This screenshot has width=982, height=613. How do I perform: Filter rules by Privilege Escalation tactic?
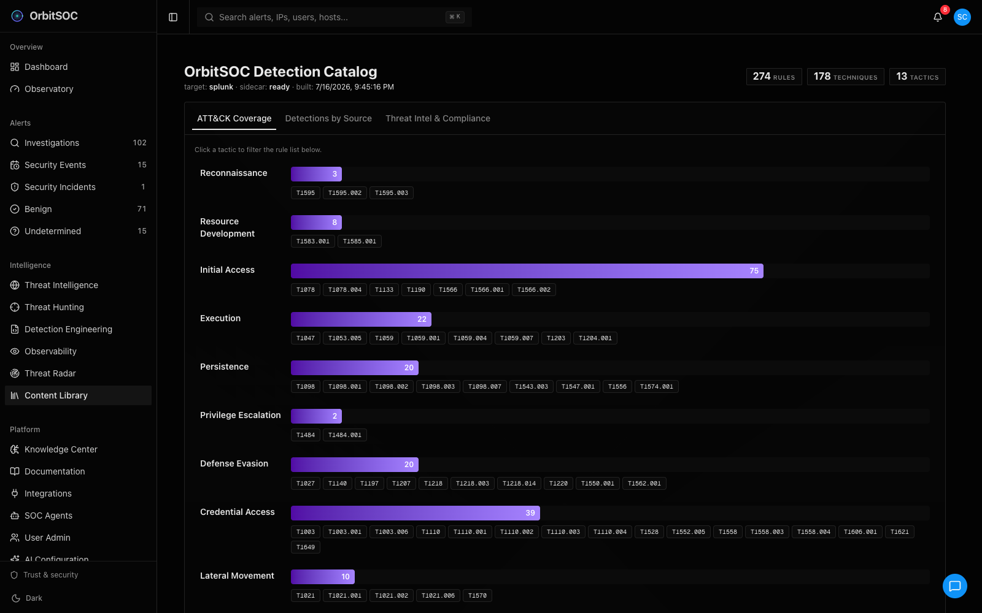(x=241, y=415)
